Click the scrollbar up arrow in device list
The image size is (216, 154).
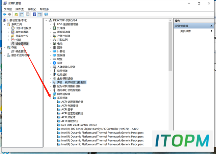(170, 20)
